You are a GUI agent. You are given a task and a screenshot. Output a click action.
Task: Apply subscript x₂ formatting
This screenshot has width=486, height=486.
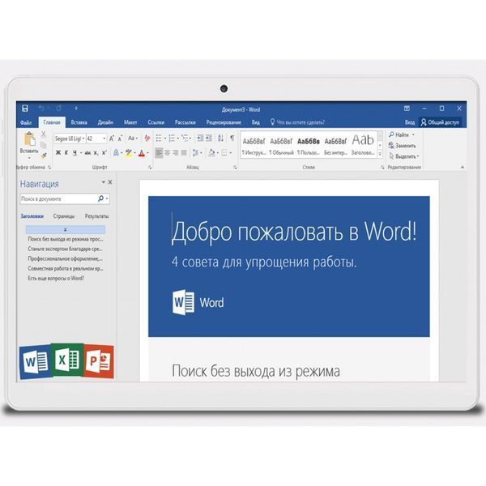coord(96,153)
